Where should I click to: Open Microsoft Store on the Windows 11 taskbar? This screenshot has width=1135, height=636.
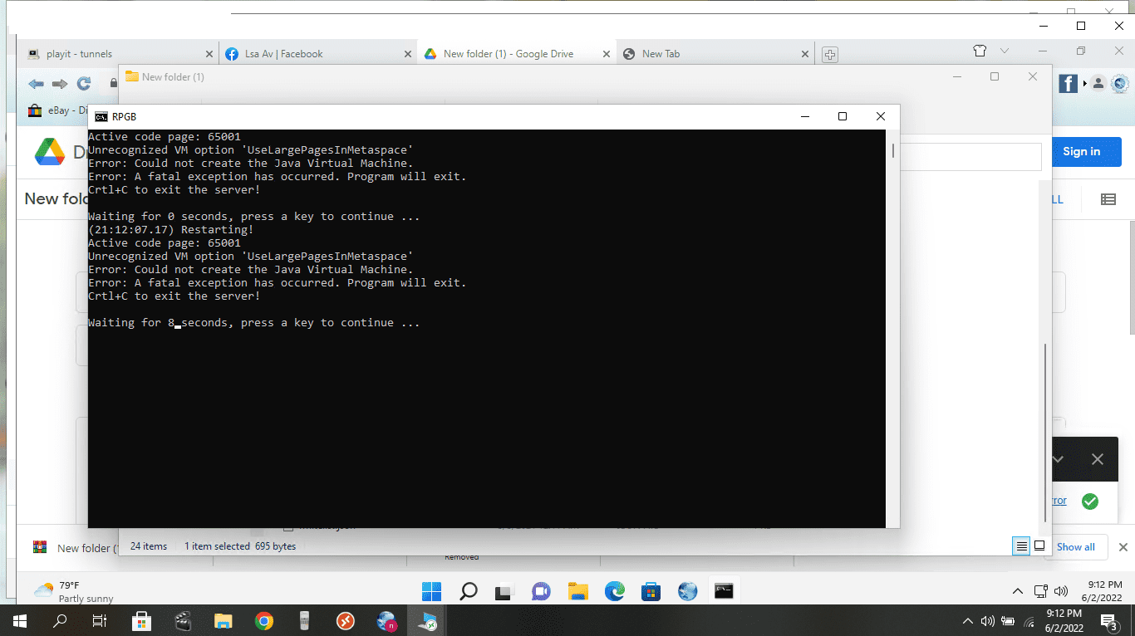click(x=651, y=591)
